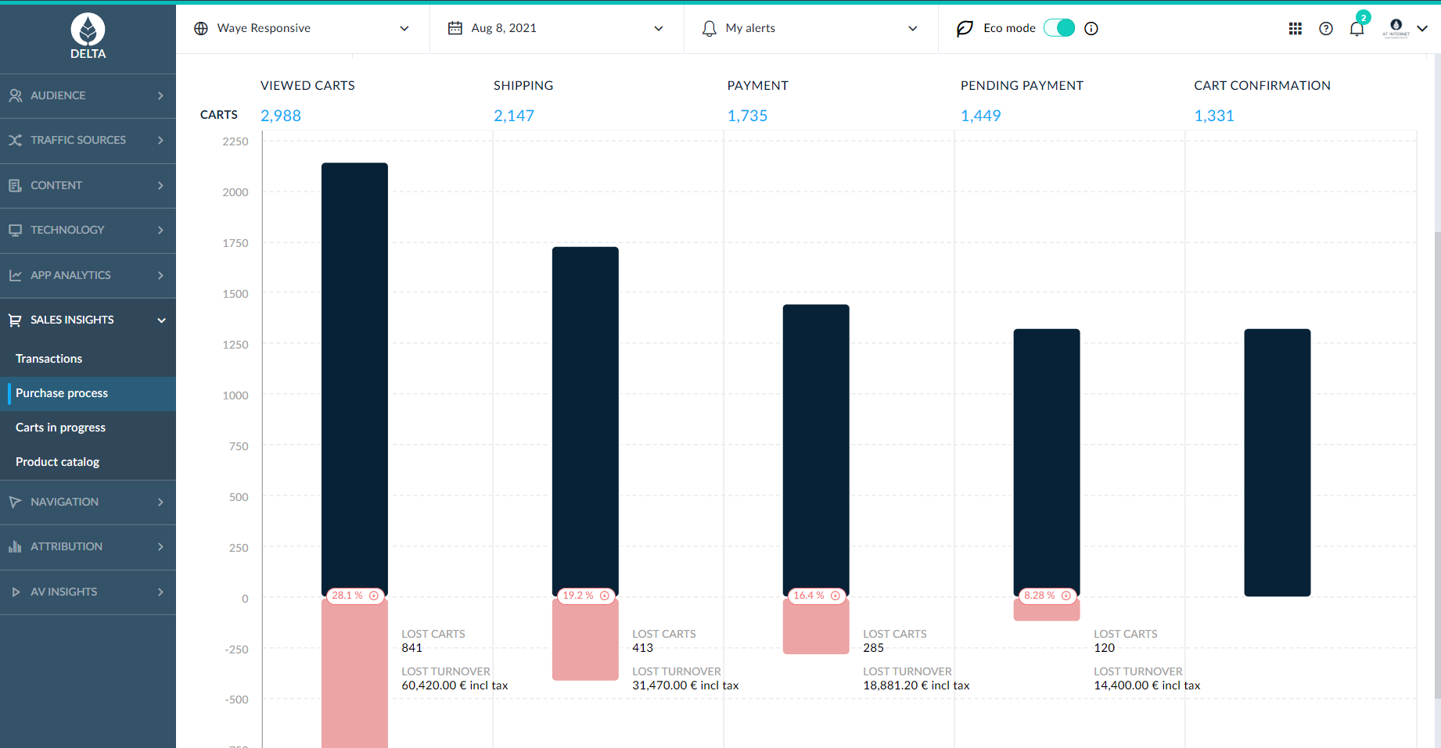This screenshot has width=1441, height=748.
Task: Click the Traffic Sources shuffle icon
Action: [x=15, y=140]
